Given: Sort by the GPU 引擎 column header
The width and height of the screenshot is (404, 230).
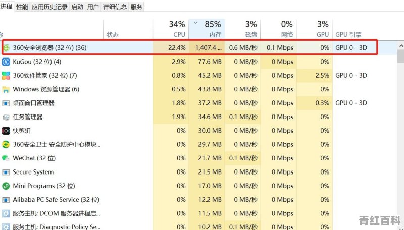Looking at the screenshot, I should point(348,35).
